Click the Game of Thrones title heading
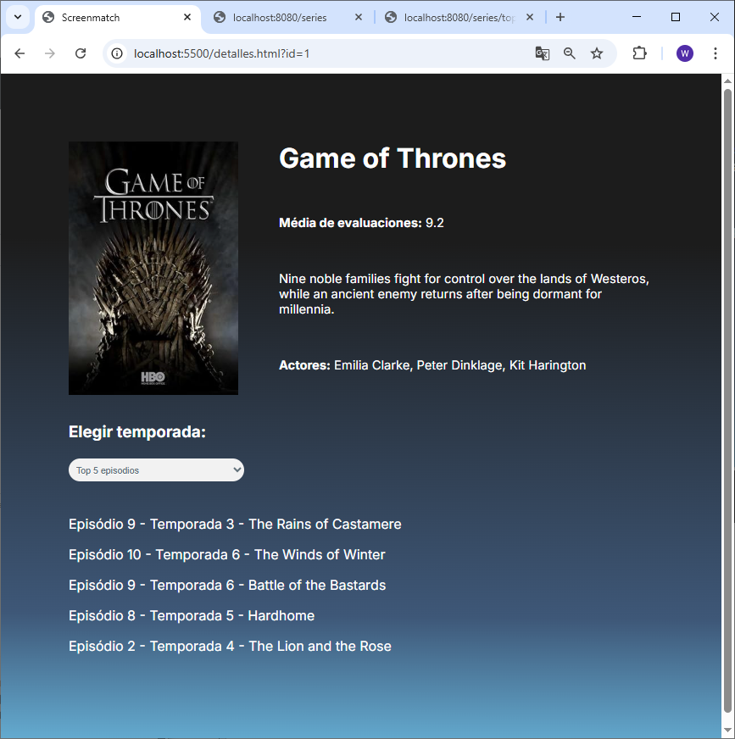This screenshot has width=735, height=739. [393, 158]
